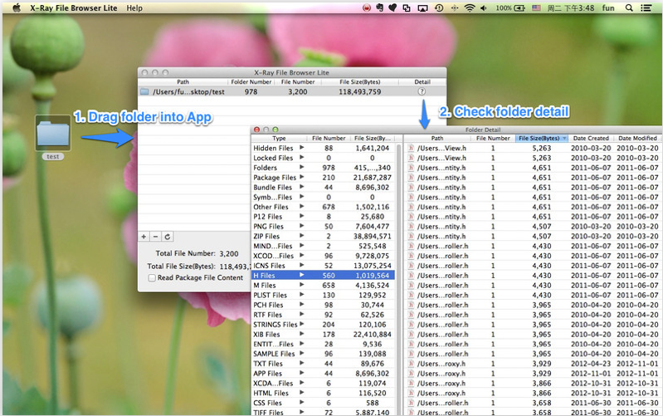Select the M Files row

pos(324,286)
